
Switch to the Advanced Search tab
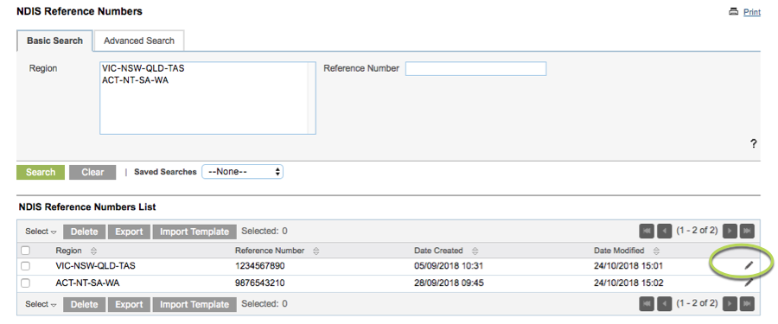coord(139,41)
